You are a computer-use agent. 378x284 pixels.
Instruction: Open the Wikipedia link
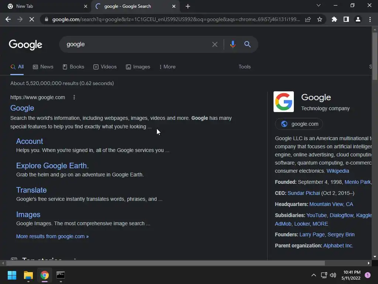[x=338, y=171]
